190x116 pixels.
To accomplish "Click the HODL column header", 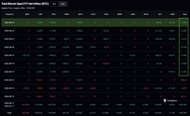I will tap(106, 14).
